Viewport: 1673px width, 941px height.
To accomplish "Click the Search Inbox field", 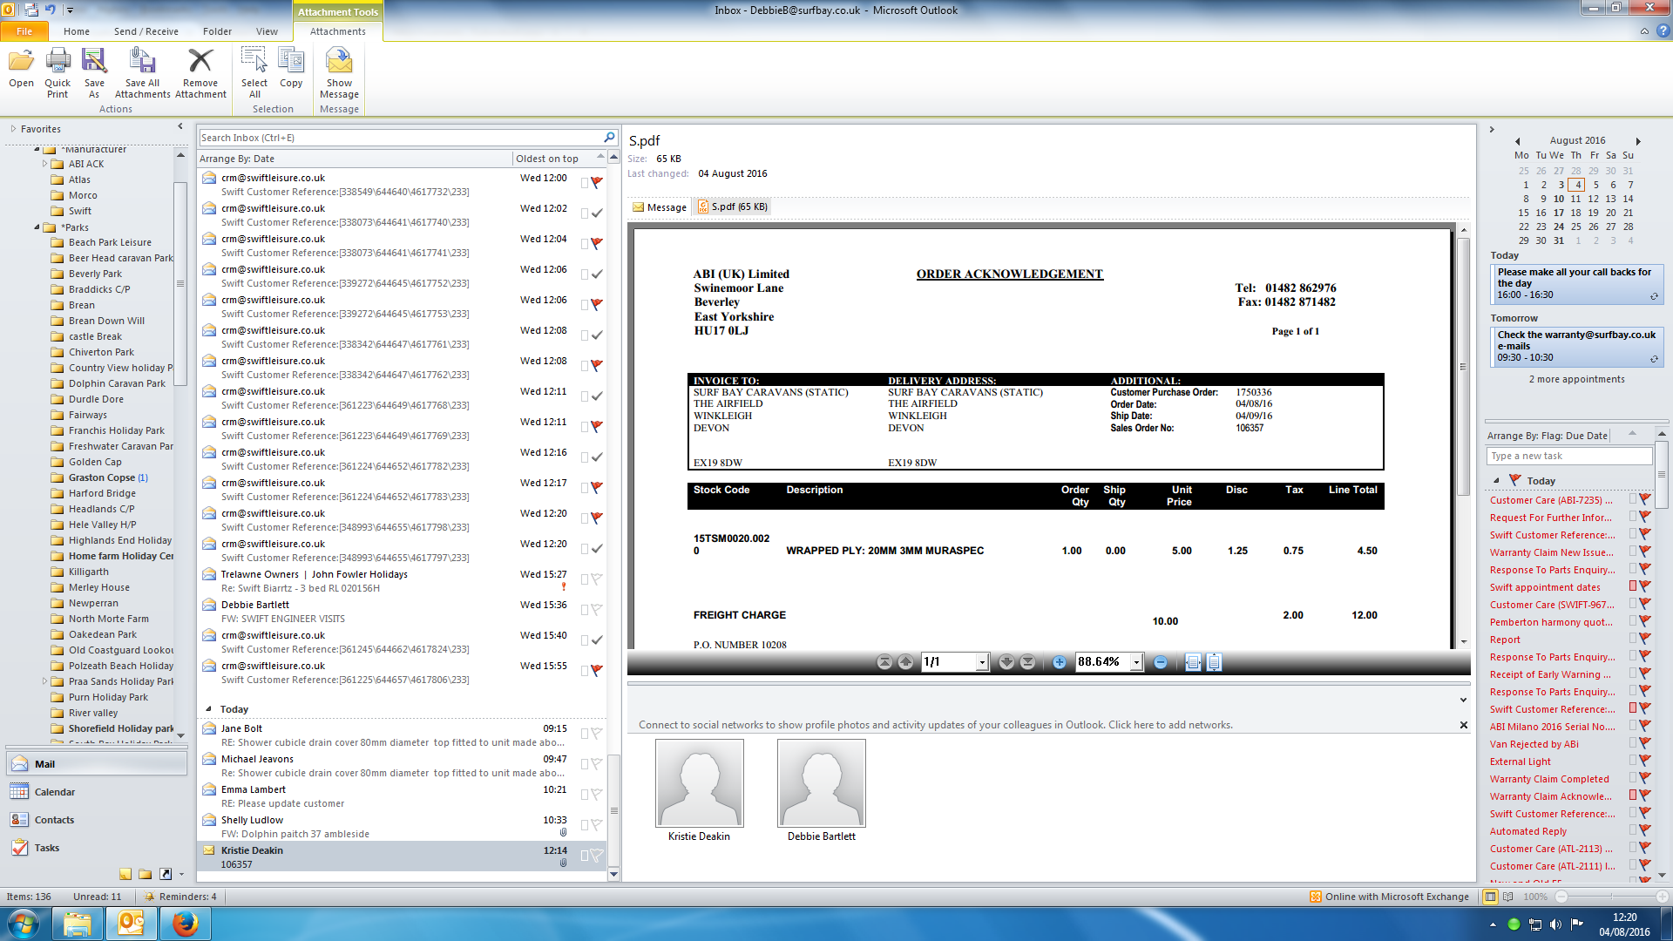I will tap(401, 138).
